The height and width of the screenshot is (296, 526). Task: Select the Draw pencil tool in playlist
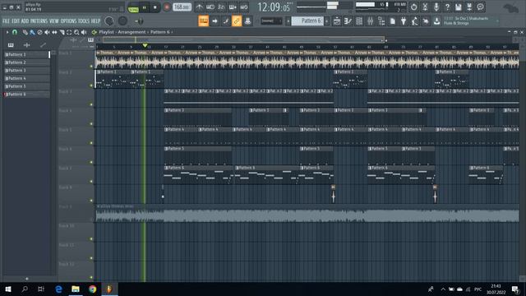click(x=25, y=32)
